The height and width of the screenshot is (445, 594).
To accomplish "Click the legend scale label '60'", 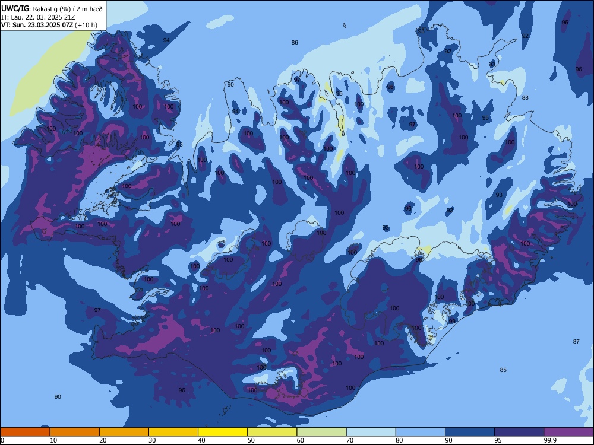I will (301, 440).
